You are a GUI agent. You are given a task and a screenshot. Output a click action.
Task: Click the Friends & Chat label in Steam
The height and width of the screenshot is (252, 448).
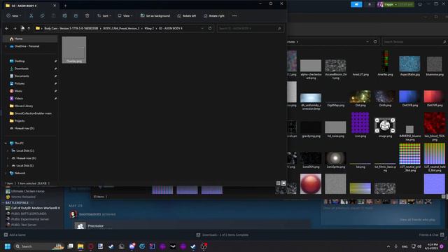(428, 235)
